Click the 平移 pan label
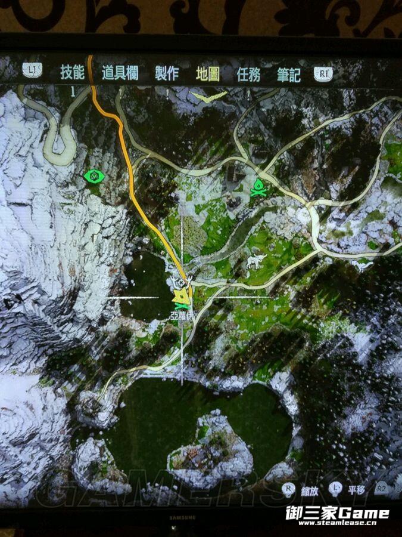The width and height of the screenshot is (402, 537). click(356, 489)
